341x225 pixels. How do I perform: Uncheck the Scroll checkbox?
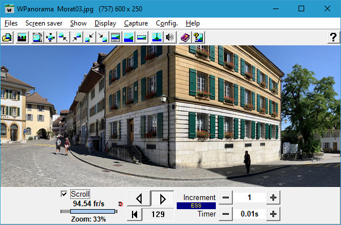coord(64,194)
